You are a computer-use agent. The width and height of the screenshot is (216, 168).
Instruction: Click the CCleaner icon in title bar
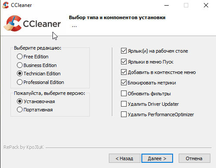click(x=6, y=5)
